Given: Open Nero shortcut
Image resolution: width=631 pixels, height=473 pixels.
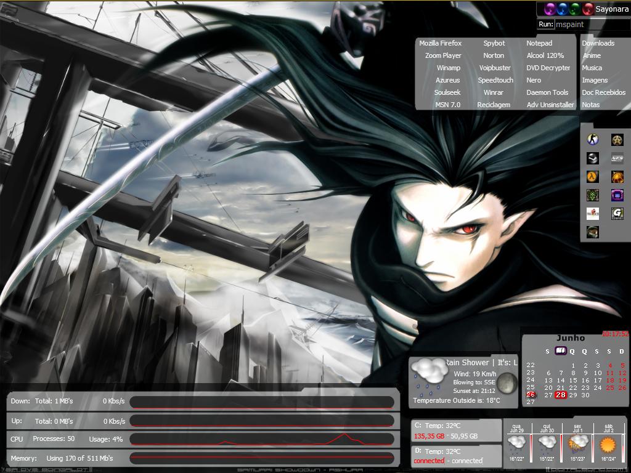Looking at the screenshot, I should pyautogui.click(x=534, y=80).
